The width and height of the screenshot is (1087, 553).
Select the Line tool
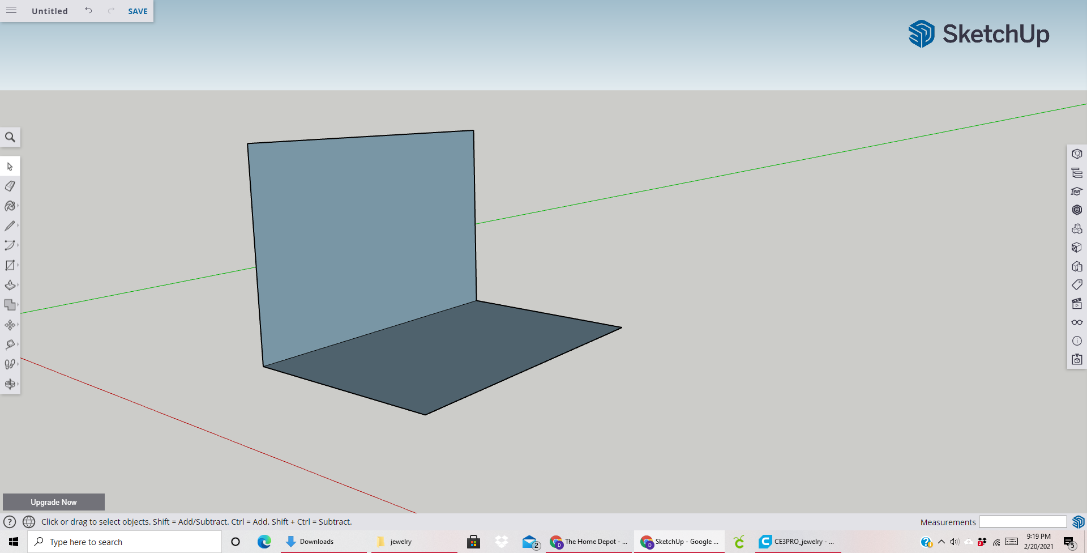10,226
